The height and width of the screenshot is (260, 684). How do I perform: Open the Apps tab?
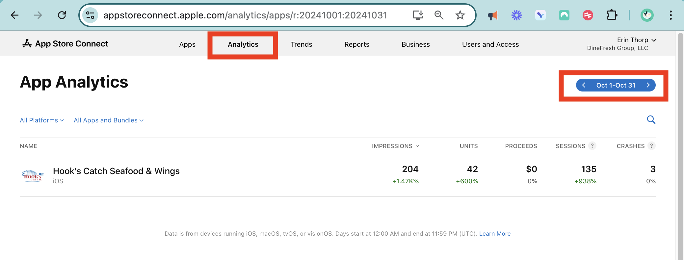click(187, 44)
